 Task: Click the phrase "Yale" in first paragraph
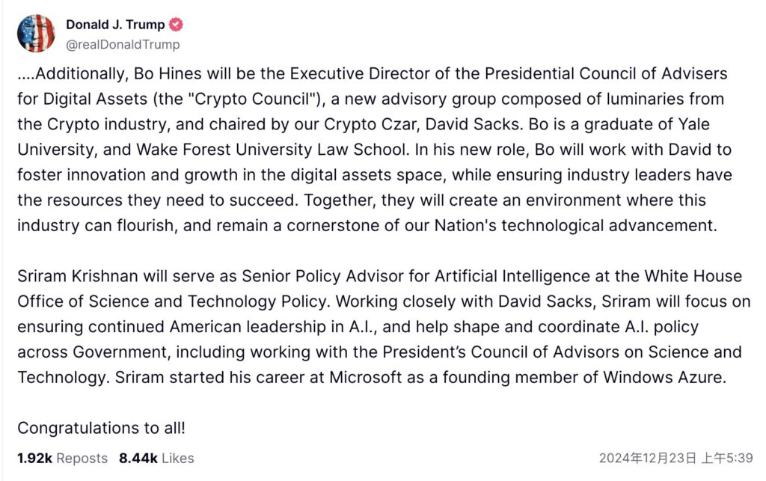point(693,124)
